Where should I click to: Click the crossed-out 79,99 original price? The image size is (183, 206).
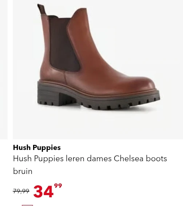click(21, 191)
